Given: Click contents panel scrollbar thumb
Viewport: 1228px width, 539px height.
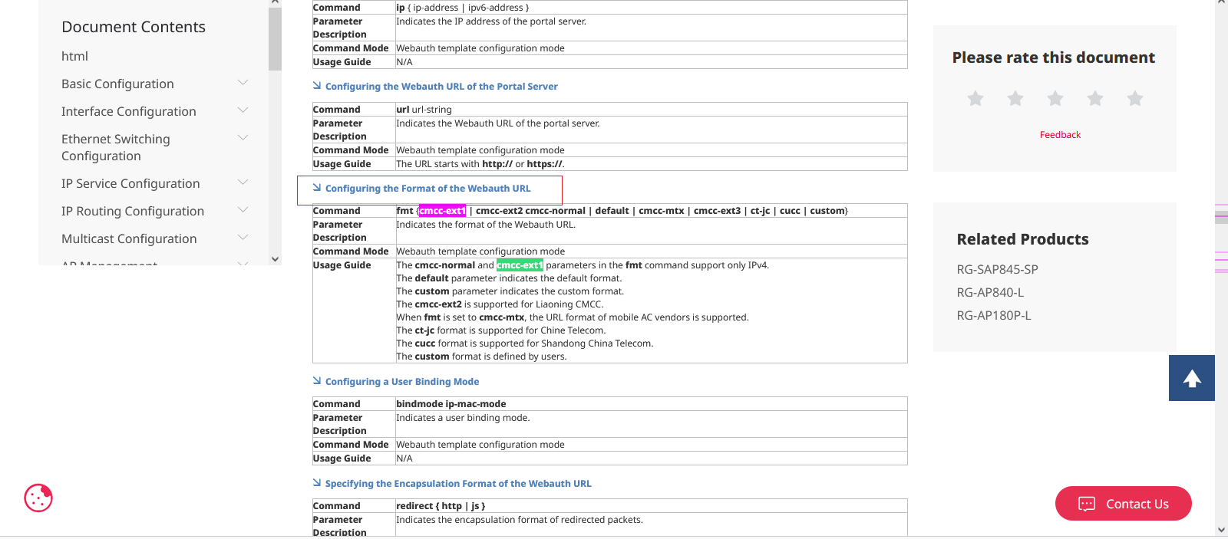Looking at the screenshot, I should point(275,38).
